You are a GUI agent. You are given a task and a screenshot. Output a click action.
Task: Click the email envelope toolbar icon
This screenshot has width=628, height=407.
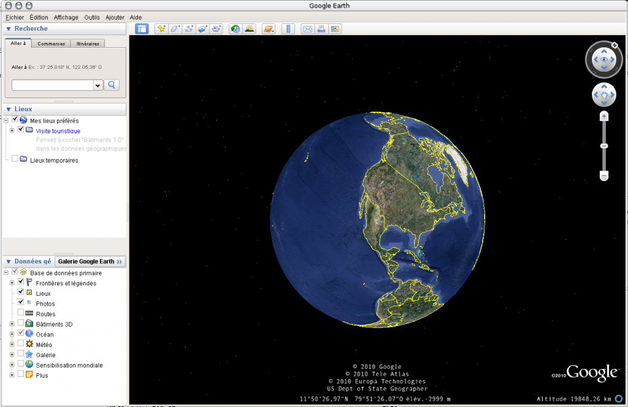pyautogui.click(x=308, y=29)
